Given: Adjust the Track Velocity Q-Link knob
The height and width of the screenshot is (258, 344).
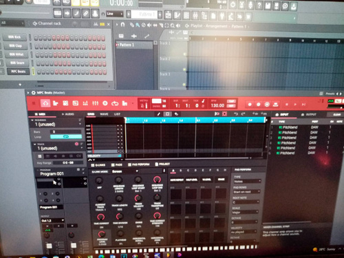Looking at the screenshot, I should pyautogui.click(x=138, y=198).
